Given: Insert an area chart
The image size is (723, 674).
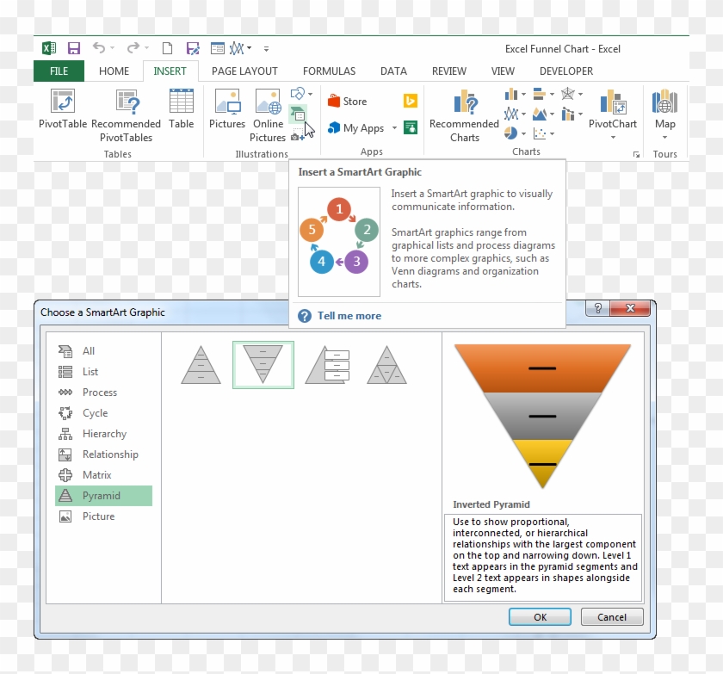Looking at the screenshot, I should click(540, 114).
